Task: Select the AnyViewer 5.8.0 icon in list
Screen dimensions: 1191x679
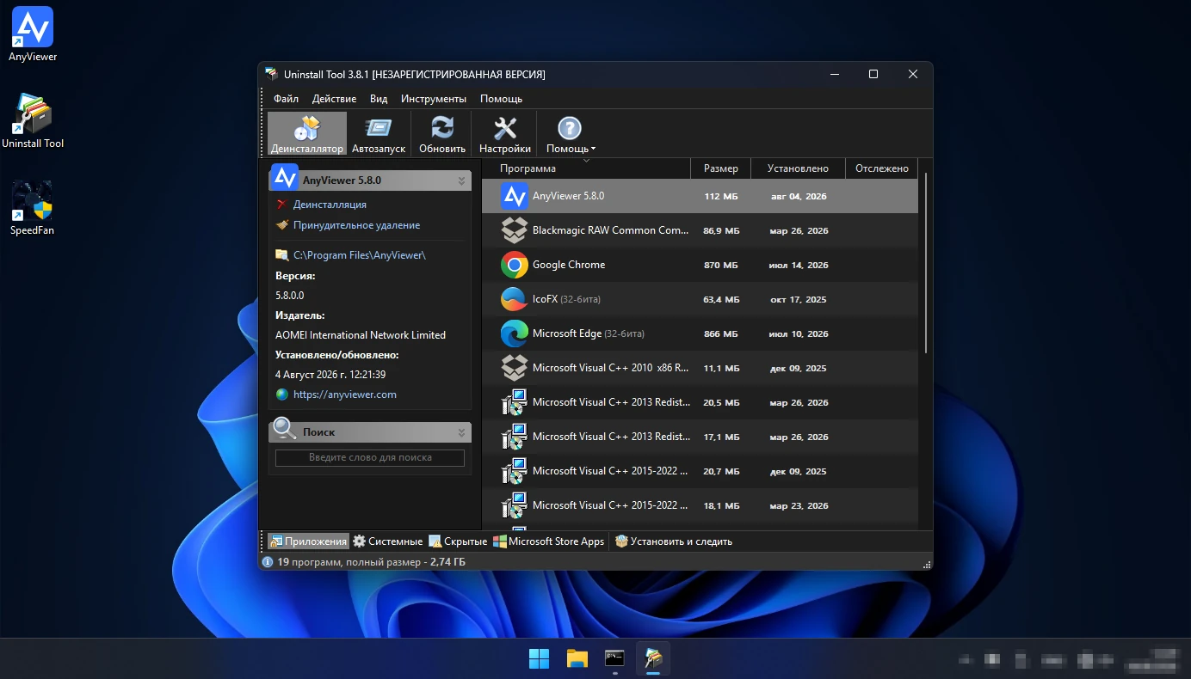Action: (515, 196)
